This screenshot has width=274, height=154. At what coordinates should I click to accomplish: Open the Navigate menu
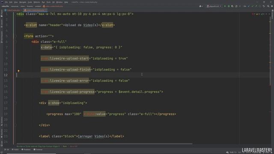[x=23, y=2]
